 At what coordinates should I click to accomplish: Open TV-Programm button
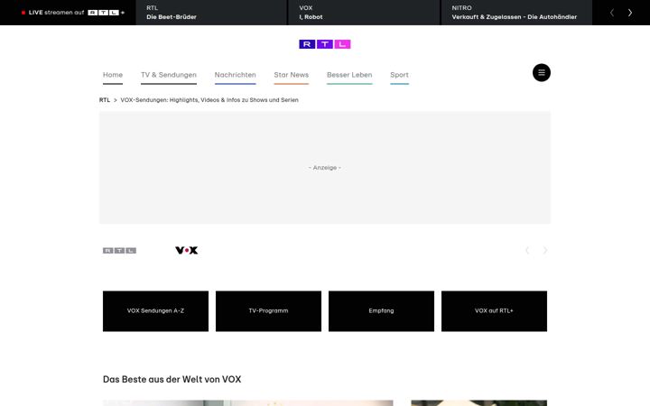(x=268, y=310)
